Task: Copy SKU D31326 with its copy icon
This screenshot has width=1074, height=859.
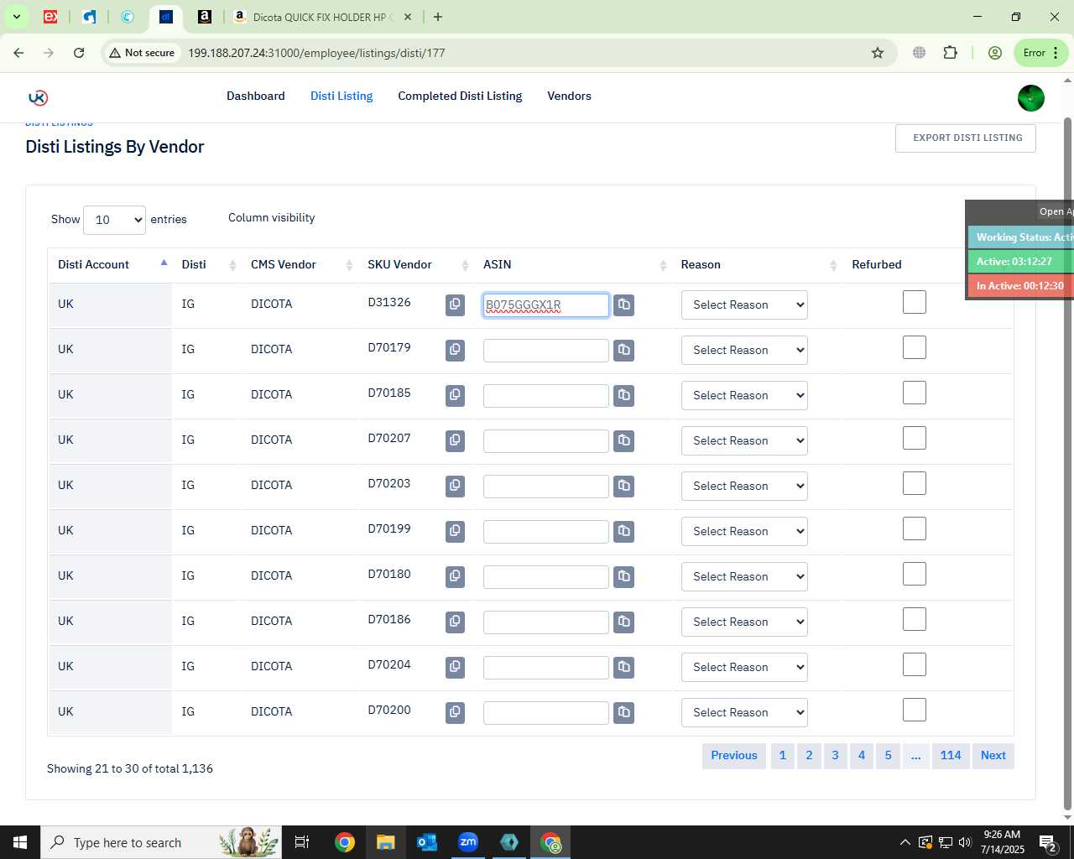Action: [455, 305]
